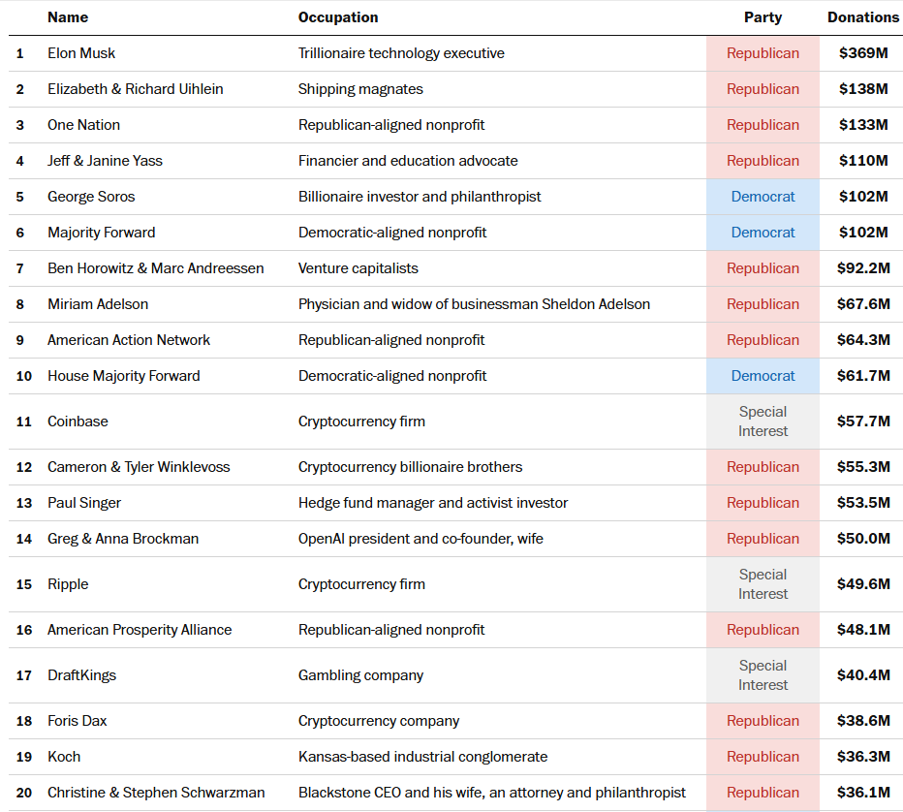This screenshot has height=812, width=903.
Task: Click Miriam Adelson's occupation description
Action: [x=474, y=304]
